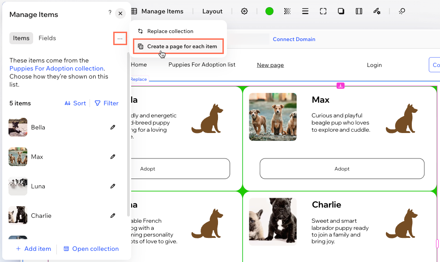
Task: Open the Home menu item
Action: click(139, 65)
